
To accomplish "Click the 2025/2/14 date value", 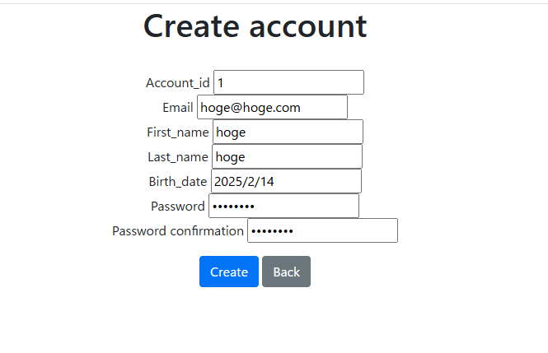I will click(244, 182).
